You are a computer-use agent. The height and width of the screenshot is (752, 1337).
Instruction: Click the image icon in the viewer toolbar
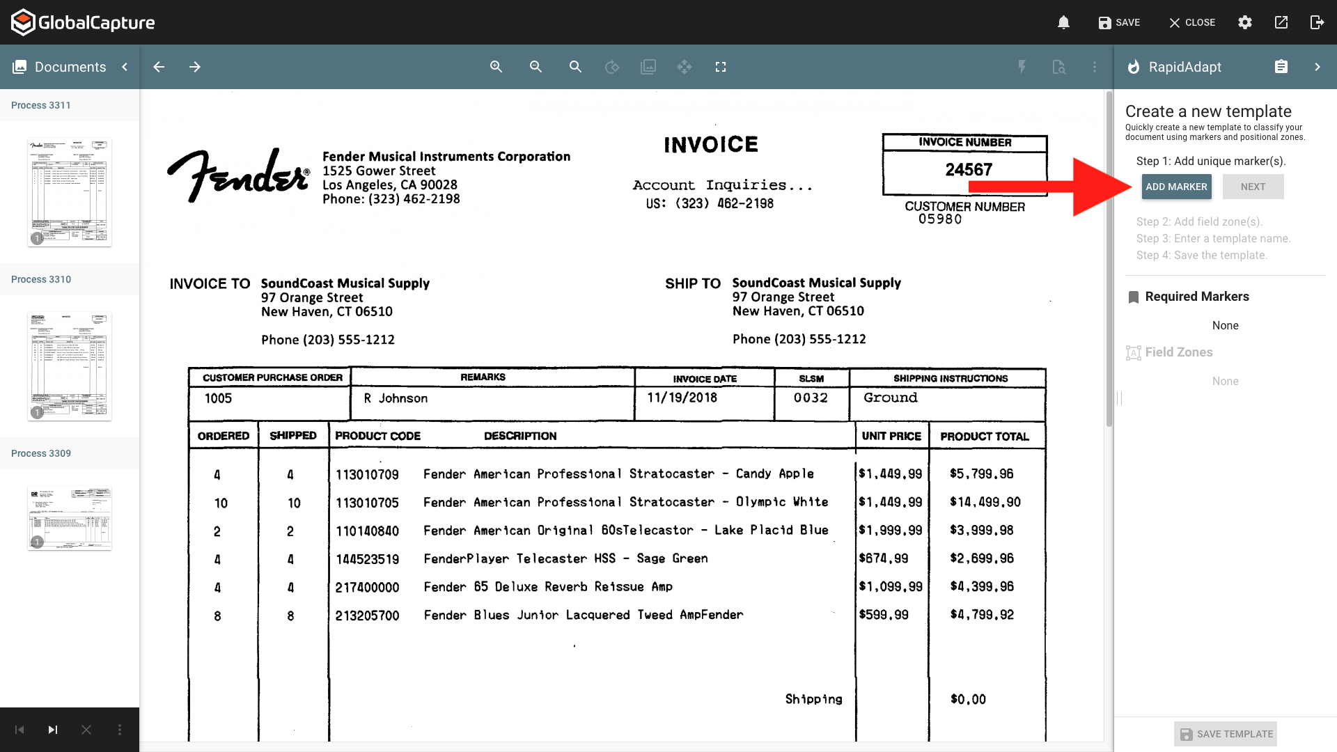click(648, 67)
